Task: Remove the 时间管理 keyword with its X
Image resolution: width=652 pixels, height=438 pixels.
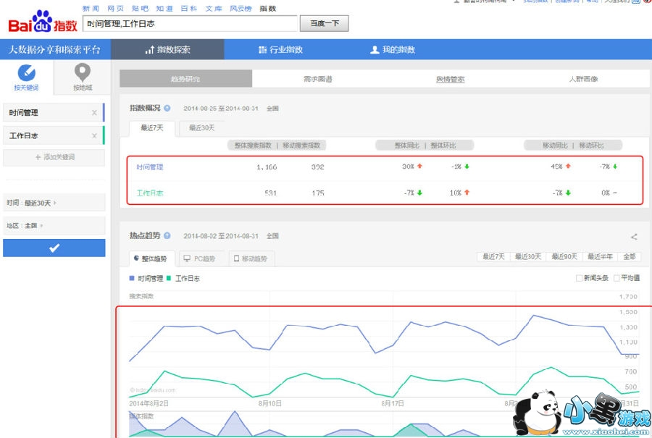Action: (94, 113)
